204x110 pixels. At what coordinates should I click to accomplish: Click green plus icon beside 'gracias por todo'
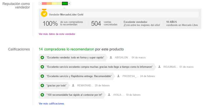(x=42, y=85)
